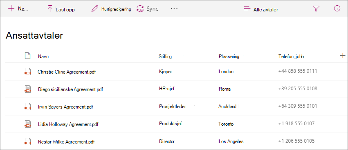The width and height of the screenshot is (348, 150).
Task: Click the Hurtigredigering label
Action: click(x=116, y=9)
